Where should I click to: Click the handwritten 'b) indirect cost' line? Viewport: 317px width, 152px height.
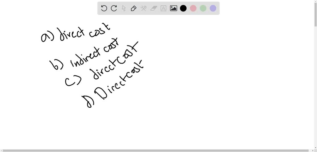85,54
